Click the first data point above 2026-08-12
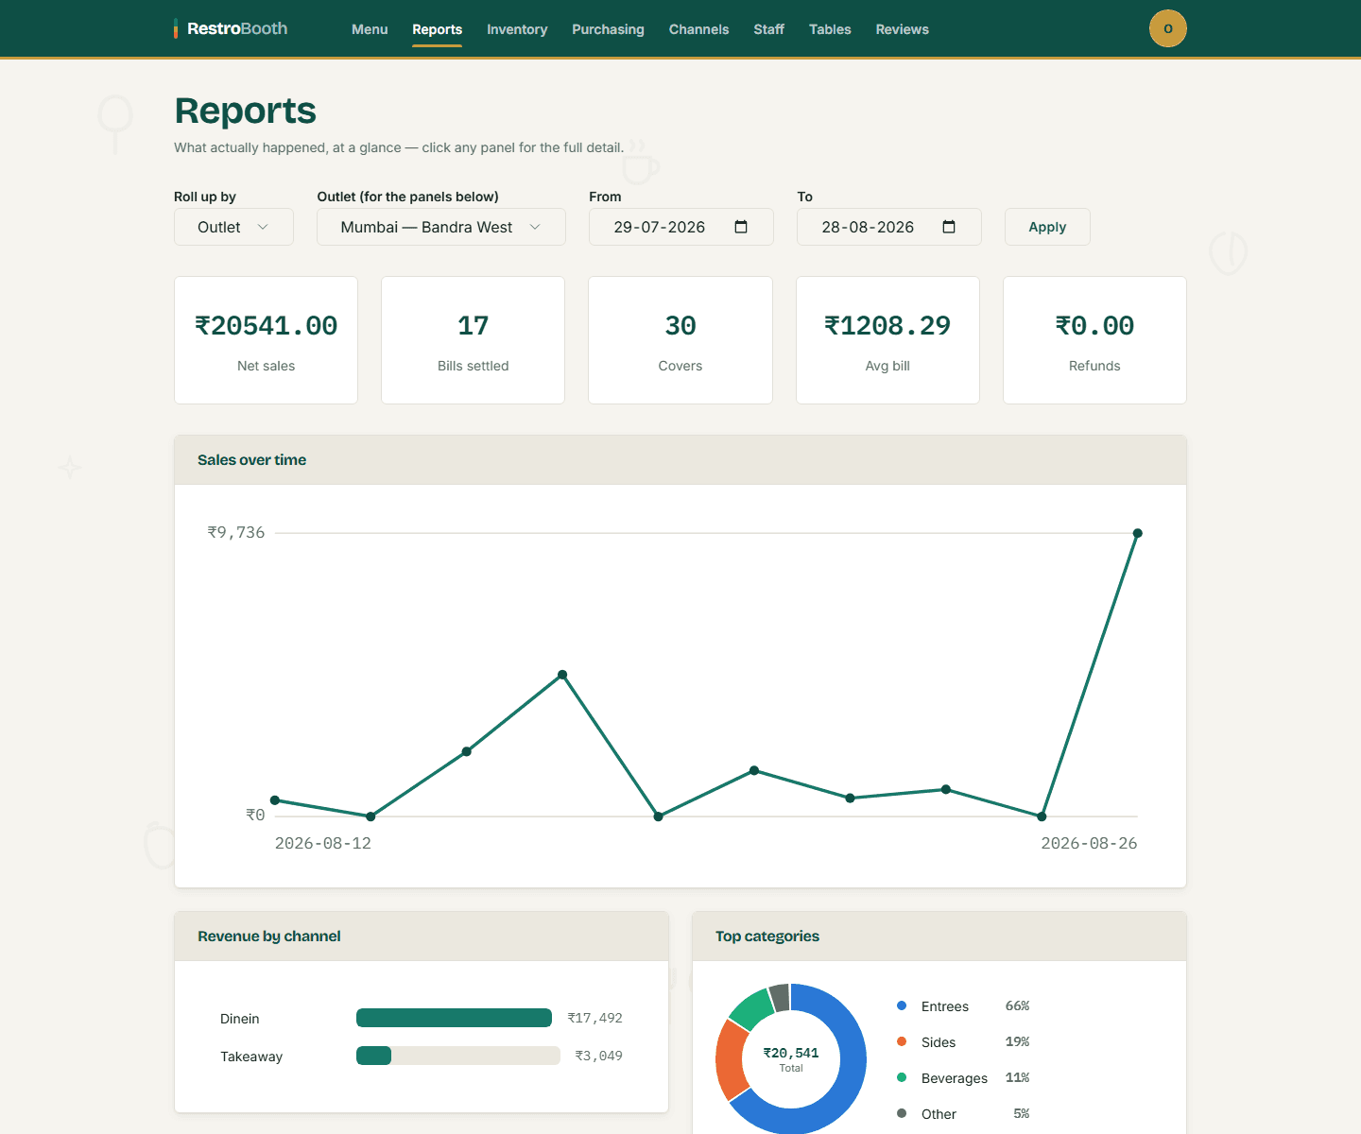Viewport: 1361px width, 1134px height. pyautogui.click(x=275, y=800)
